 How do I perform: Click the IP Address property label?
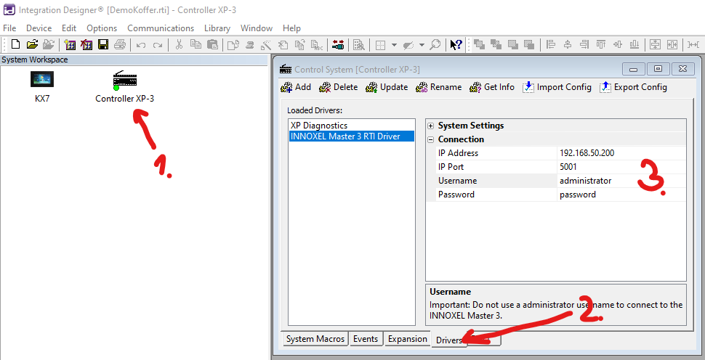[458, 153]
